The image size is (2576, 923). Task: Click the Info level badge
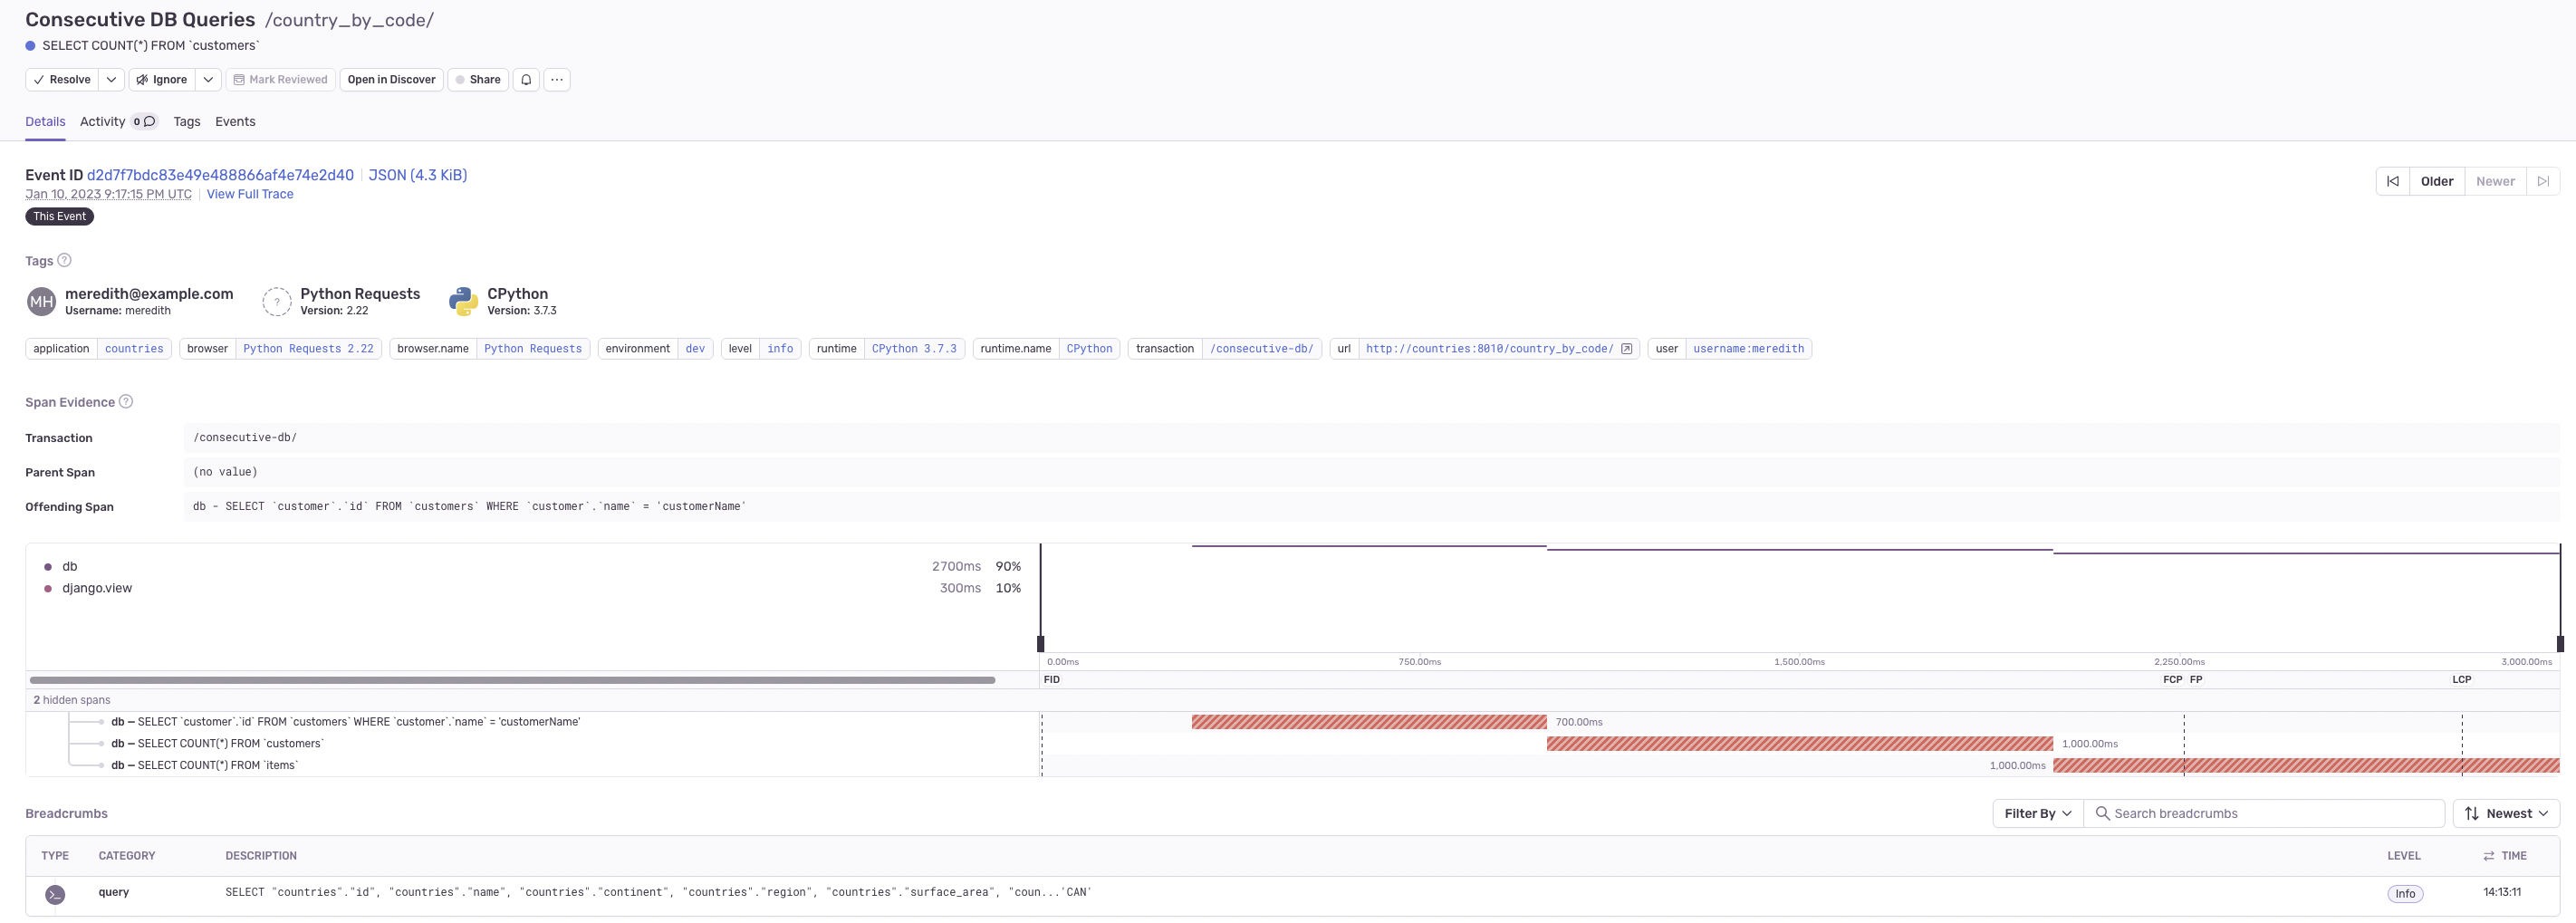(2405, 894)
